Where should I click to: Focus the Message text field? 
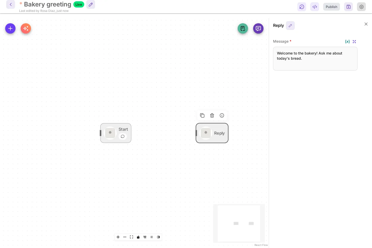pos(315,59)
